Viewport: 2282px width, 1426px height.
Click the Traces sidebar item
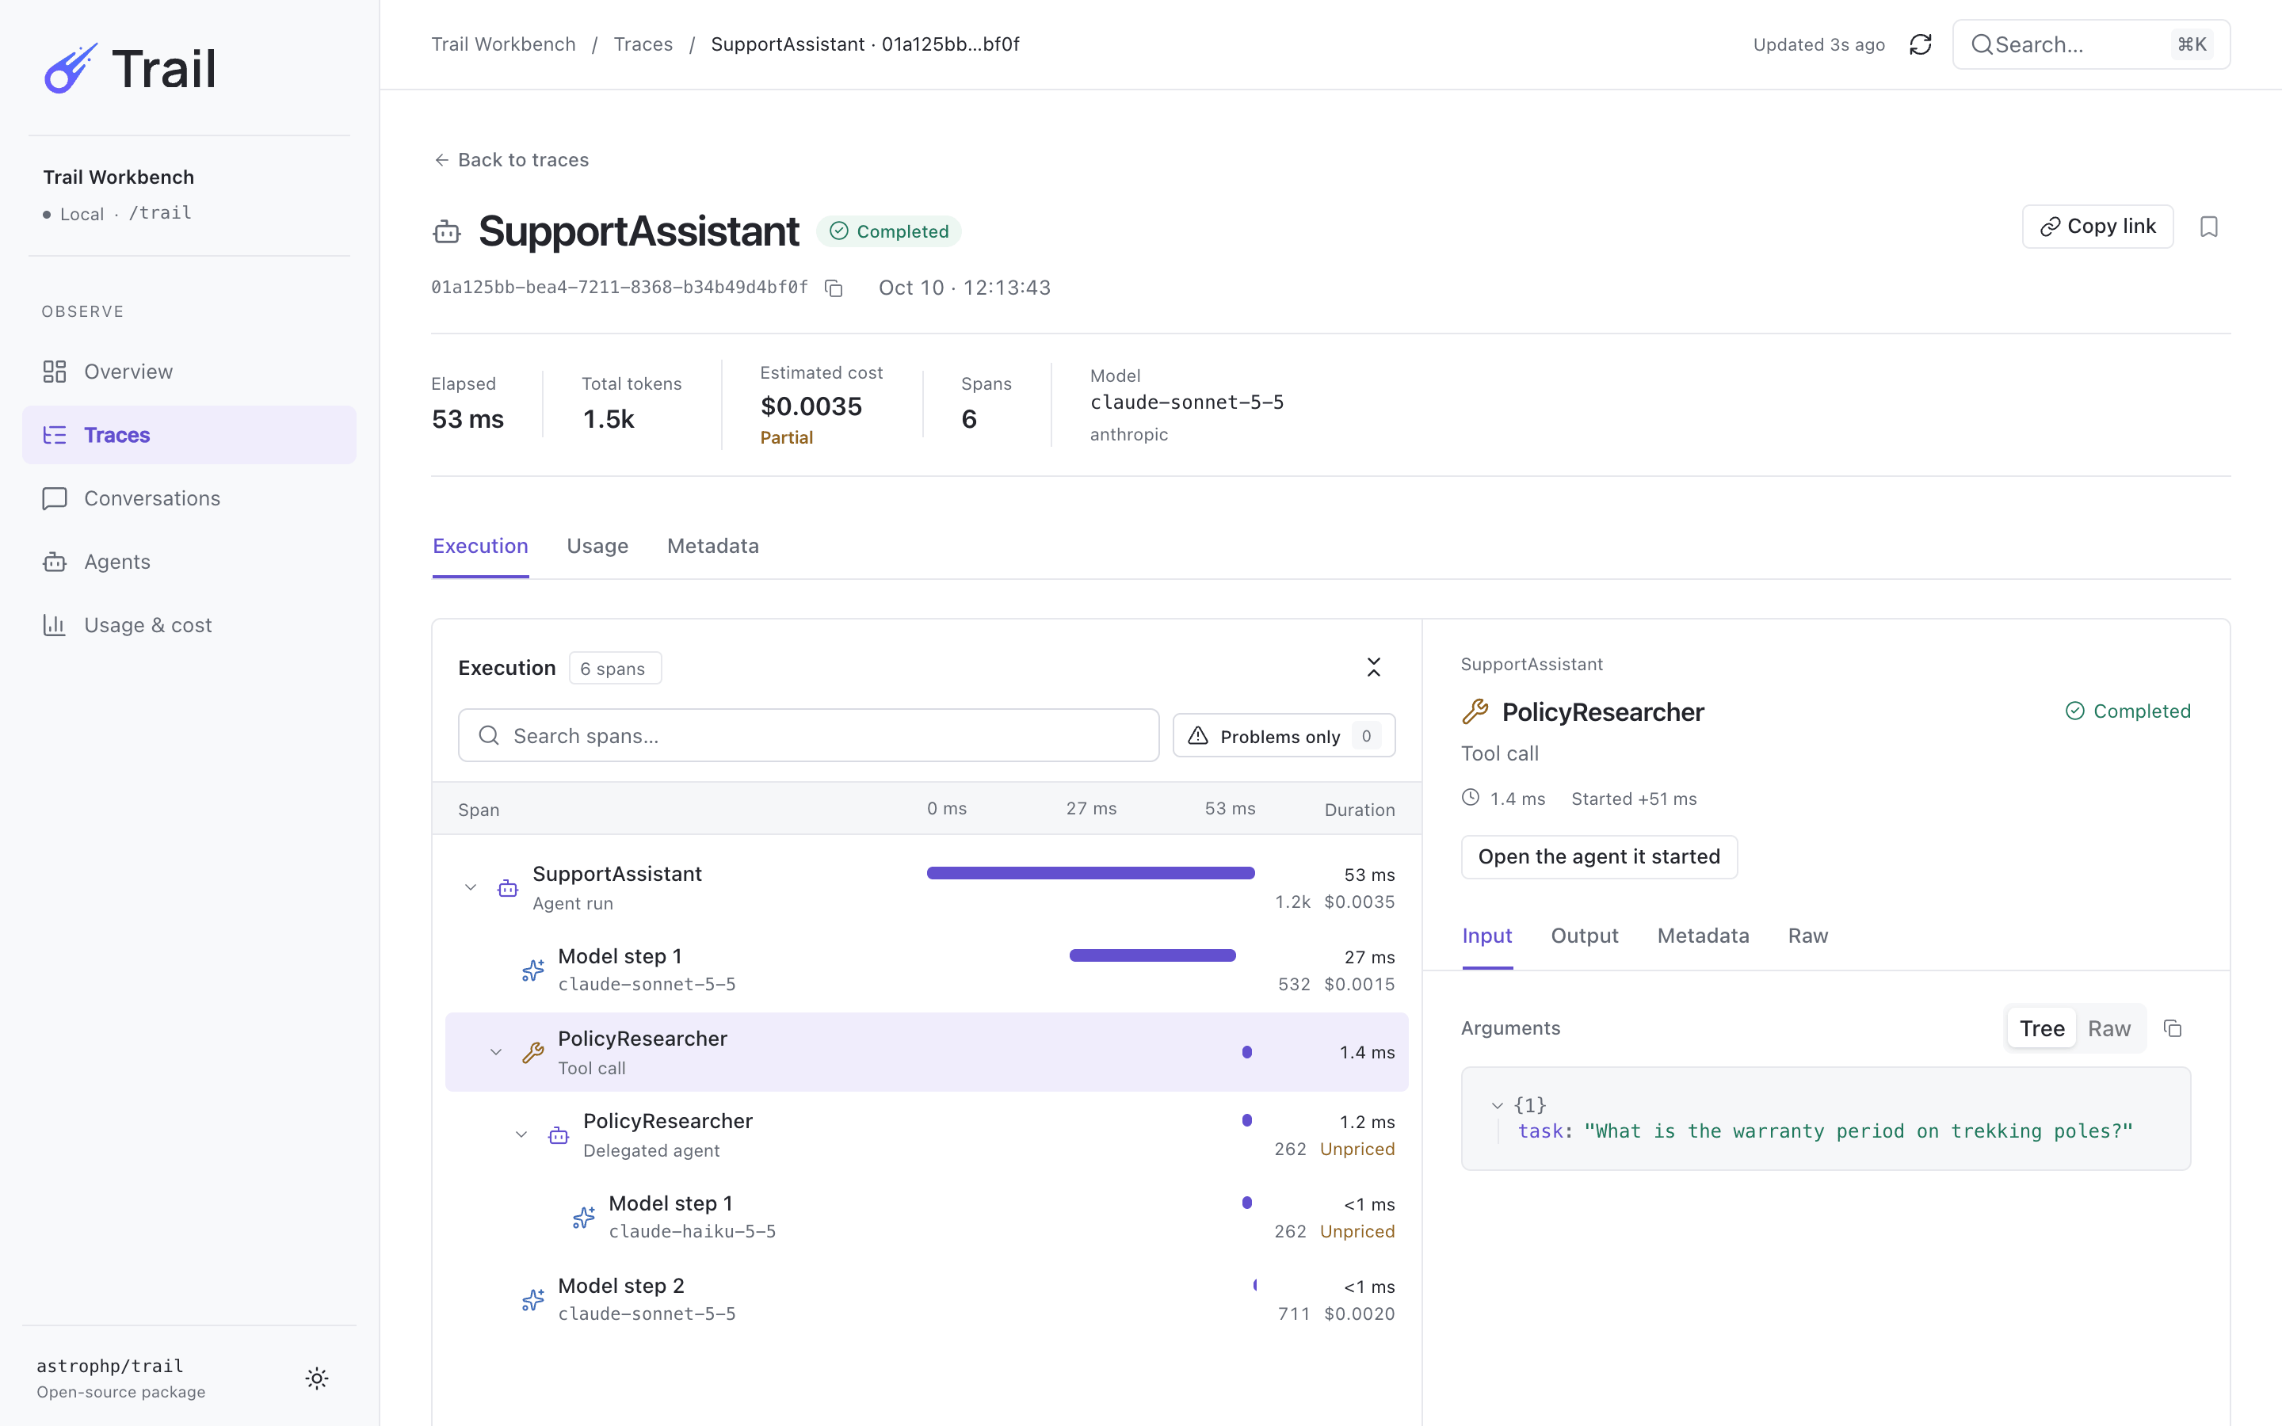(x=189, y=435)
